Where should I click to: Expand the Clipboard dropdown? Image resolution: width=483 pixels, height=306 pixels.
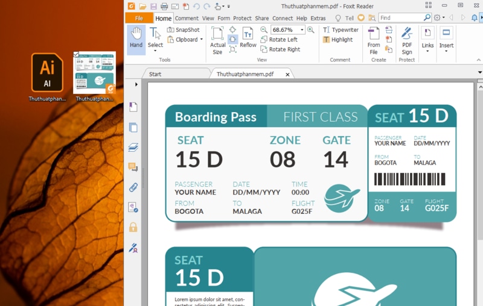click(x=202, y=40)
